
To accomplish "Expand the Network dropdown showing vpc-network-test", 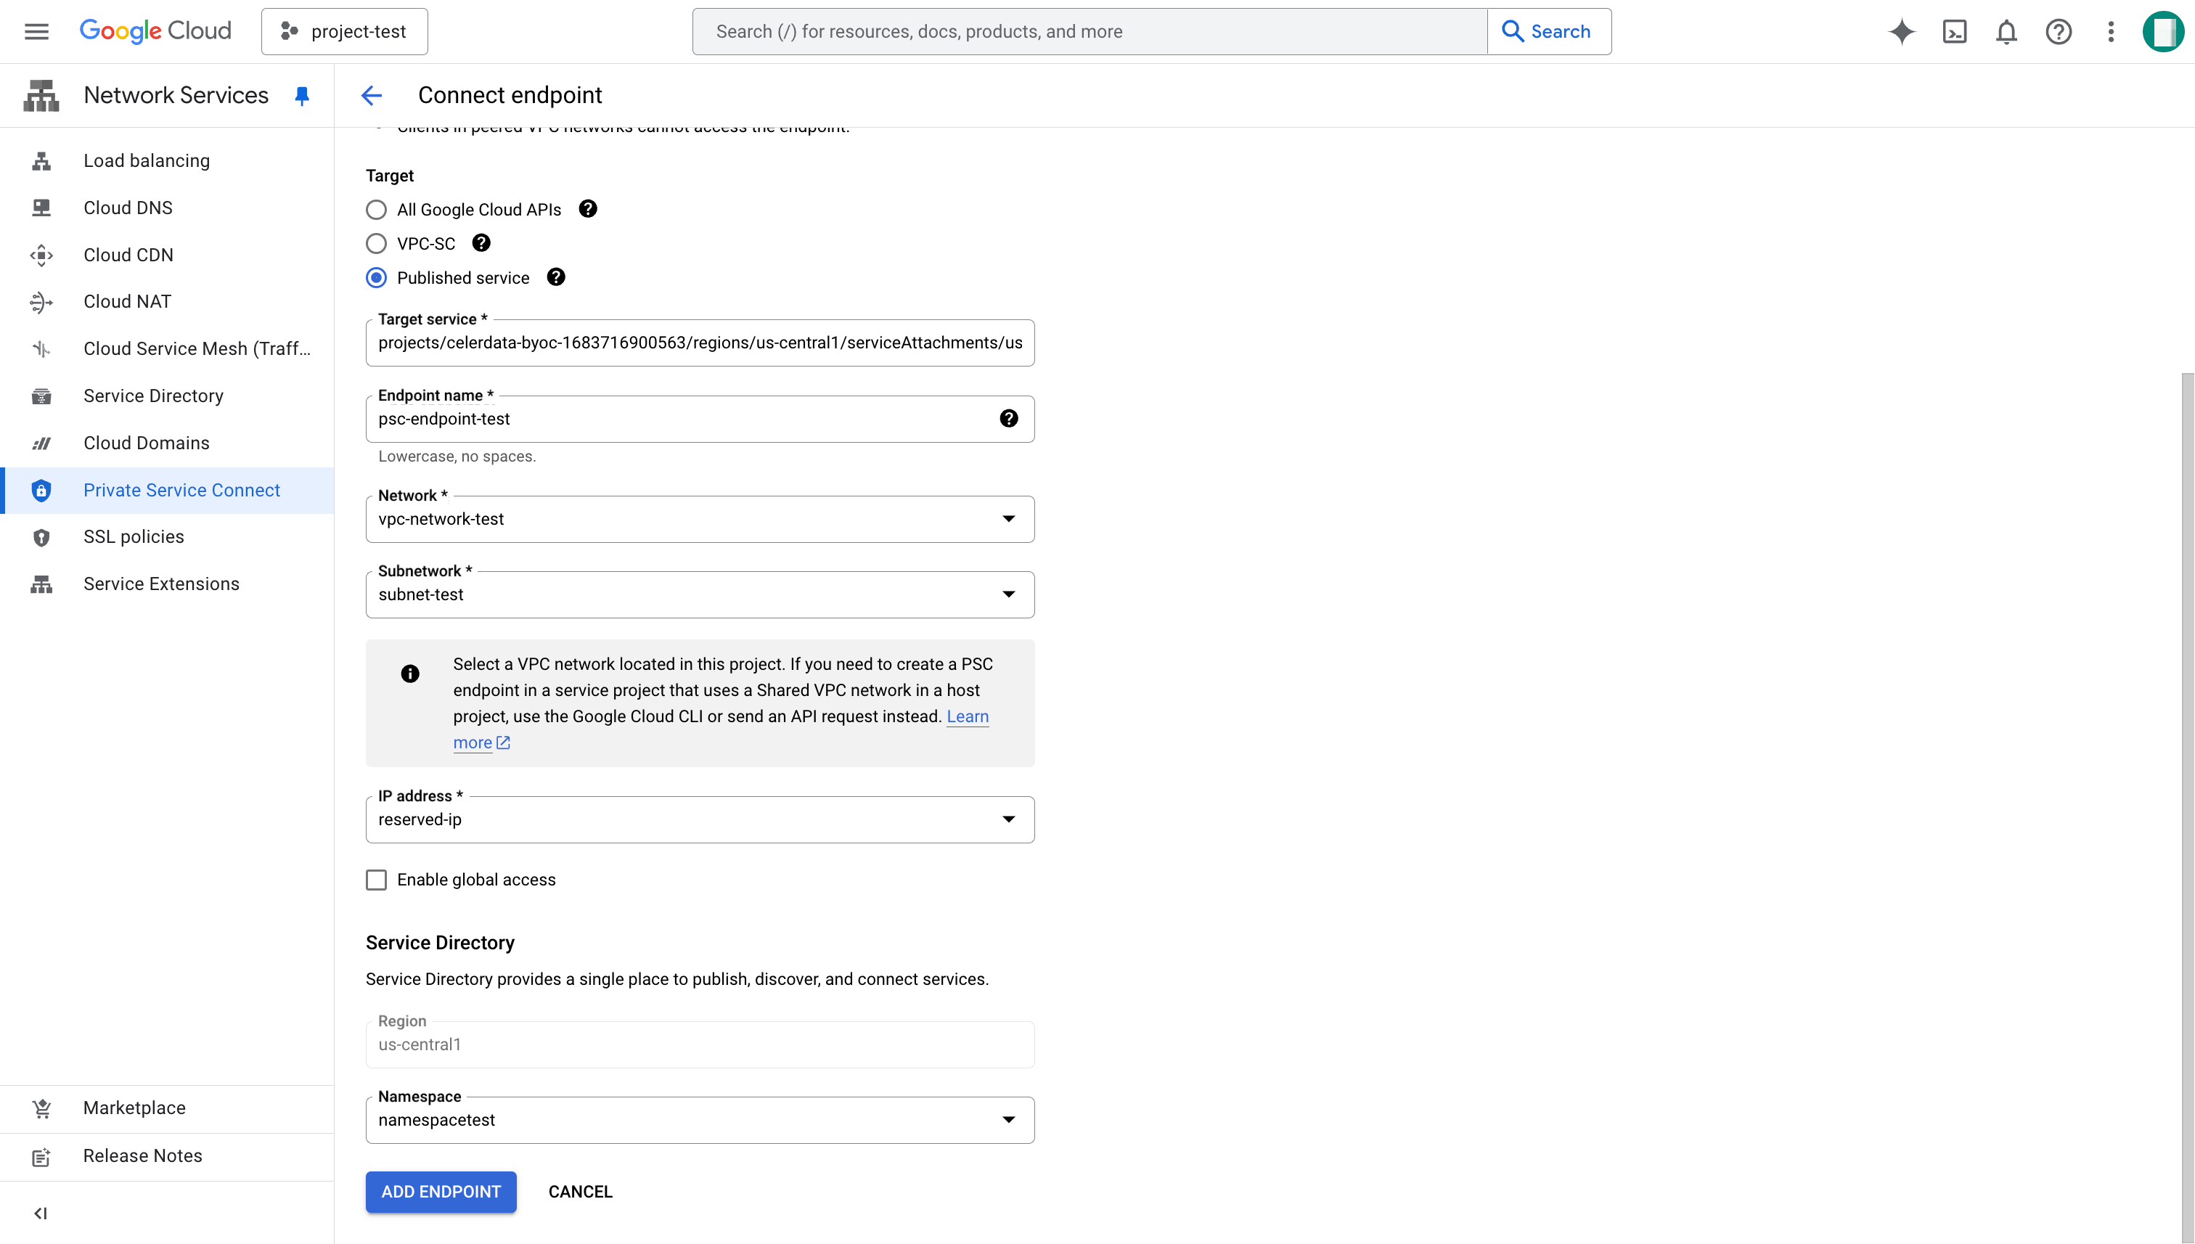I will coord(699,520).
